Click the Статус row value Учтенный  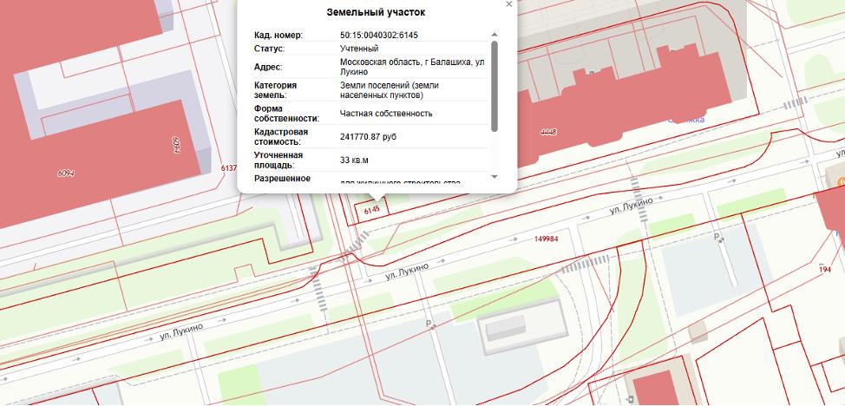pyautogui.click(x=359, y=49)
